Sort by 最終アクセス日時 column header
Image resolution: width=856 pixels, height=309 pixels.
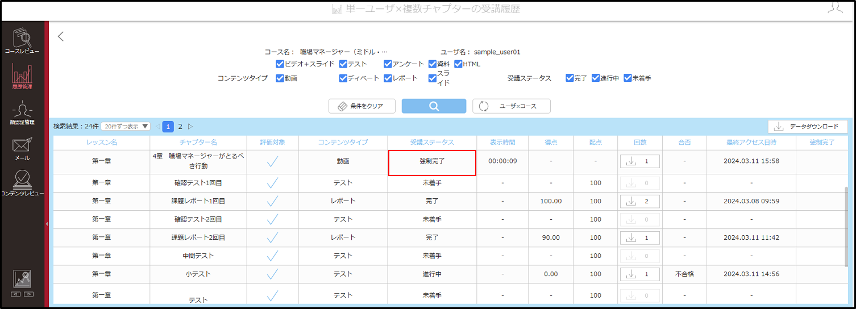click(751, 142)
